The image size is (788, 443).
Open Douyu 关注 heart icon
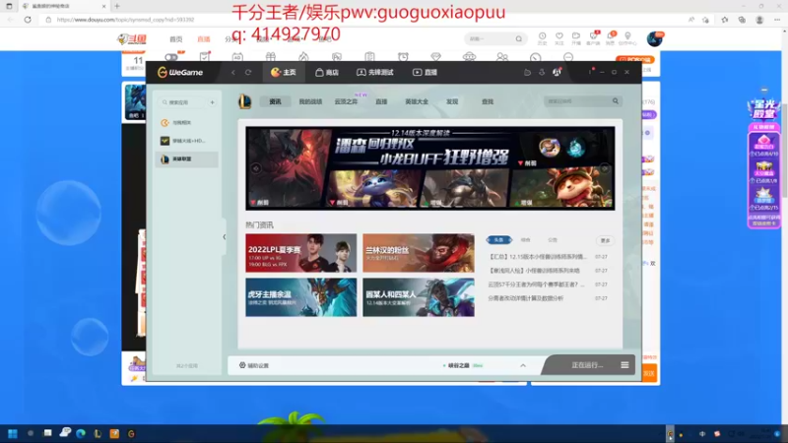click(x=559, y=38)
